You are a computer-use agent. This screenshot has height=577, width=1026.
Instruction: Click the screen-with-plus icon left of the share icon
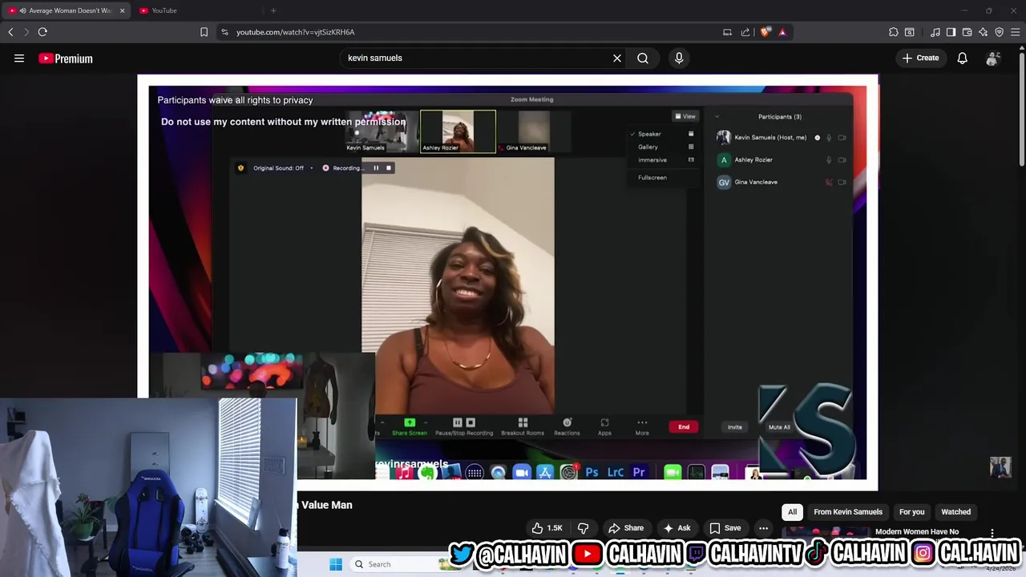coord(727,32)
